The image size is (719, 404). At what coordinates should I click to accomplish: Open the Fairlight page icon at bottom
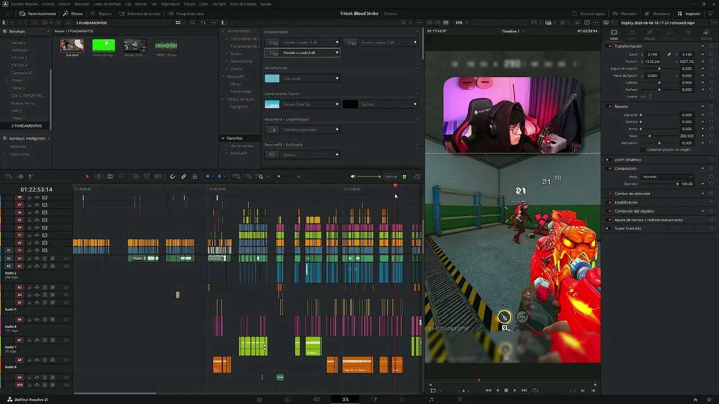click(431, 400)
